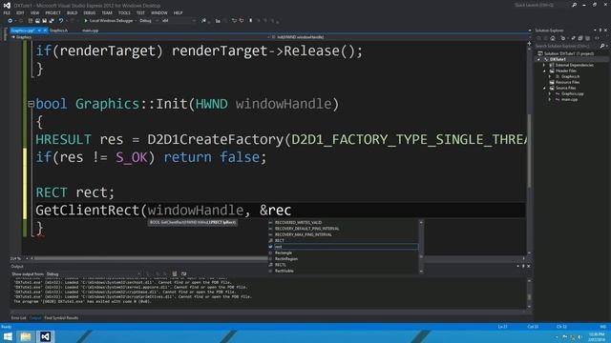Viewport: 611px width, 343px height.
Task: Collapse the Source Files folder
Action: 545,89
